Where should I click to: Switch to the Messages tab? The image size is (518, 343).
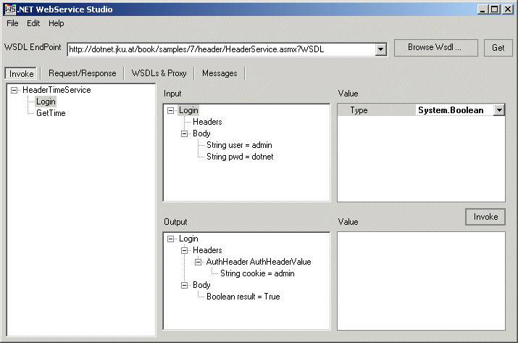220,73
